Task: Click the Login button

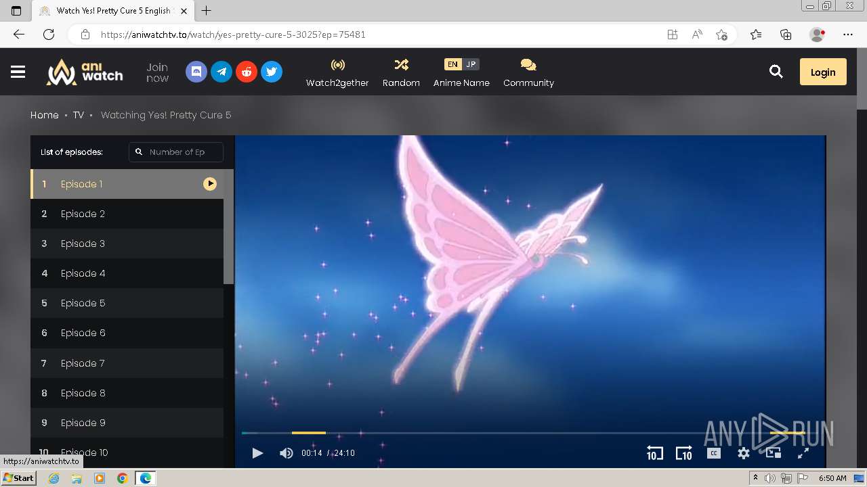Action: pos(823,72)
